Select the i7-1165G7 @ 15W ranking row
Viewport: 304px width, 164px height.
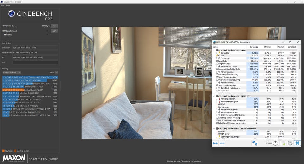[x=30, y=115]
